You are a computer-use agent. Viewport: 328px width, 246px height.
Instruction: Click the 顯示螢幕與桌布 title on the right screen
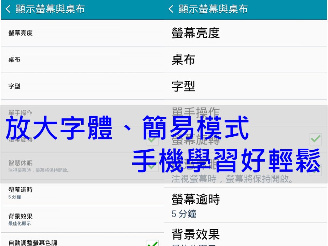pyautogui.click(x=213, y=9)
